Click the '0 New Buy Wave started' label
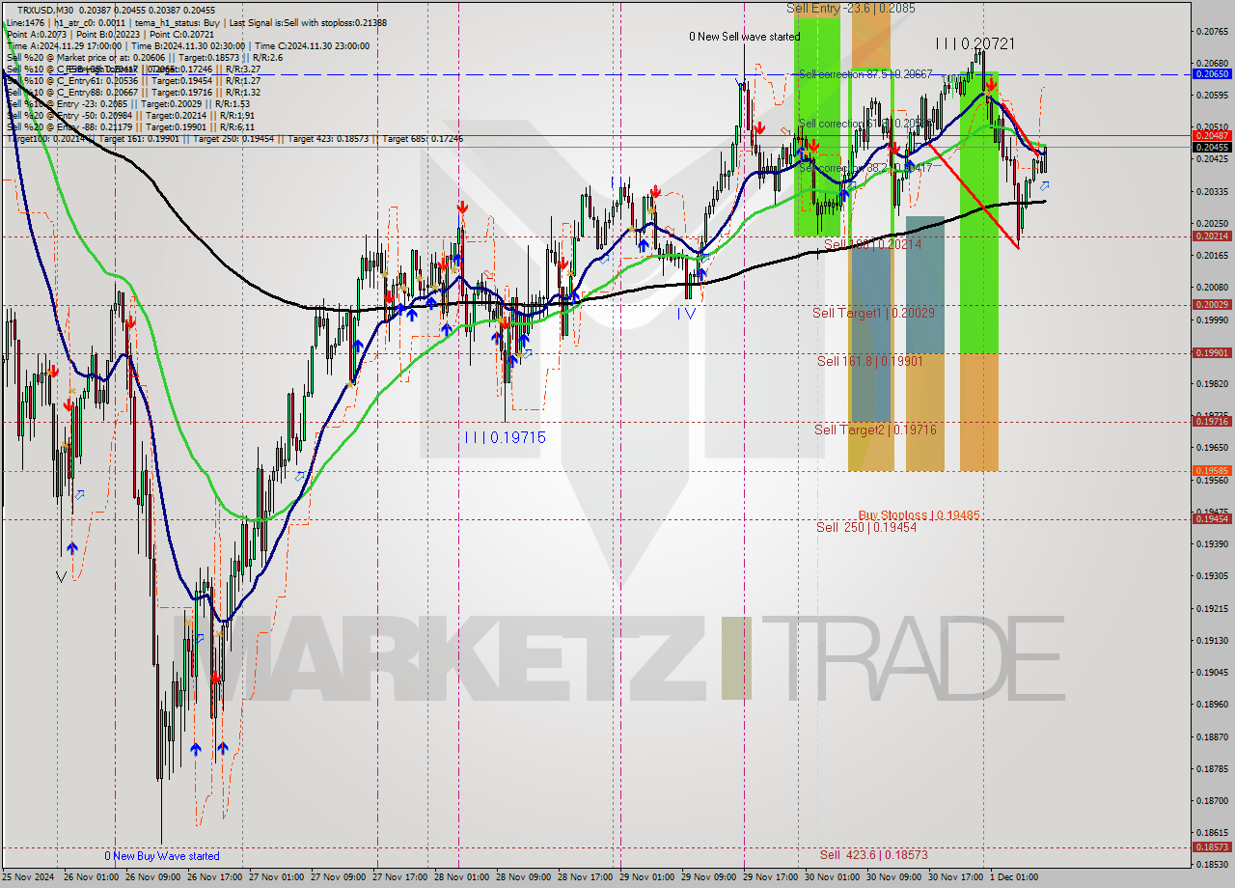1235x888 pixels. [x=162, y=856]
